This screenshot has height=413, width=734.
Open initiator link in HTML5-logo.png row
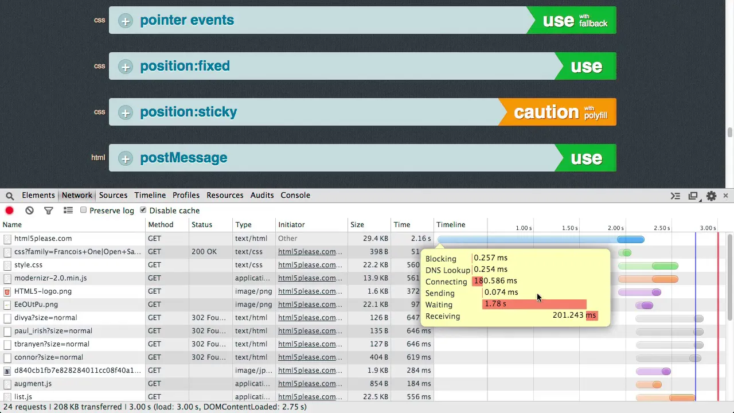coord(310,291)
